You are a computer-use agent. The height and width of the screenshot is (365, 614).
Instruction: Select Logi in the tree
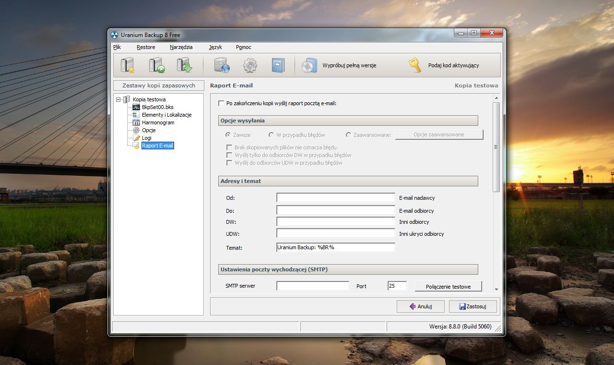(146, 138)
